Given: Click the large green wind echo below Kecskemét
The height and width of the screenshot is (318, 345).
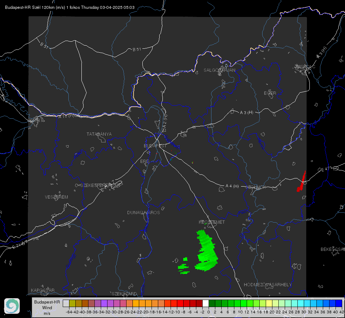Looking at the screenshot, I should [x=207, y=251].
